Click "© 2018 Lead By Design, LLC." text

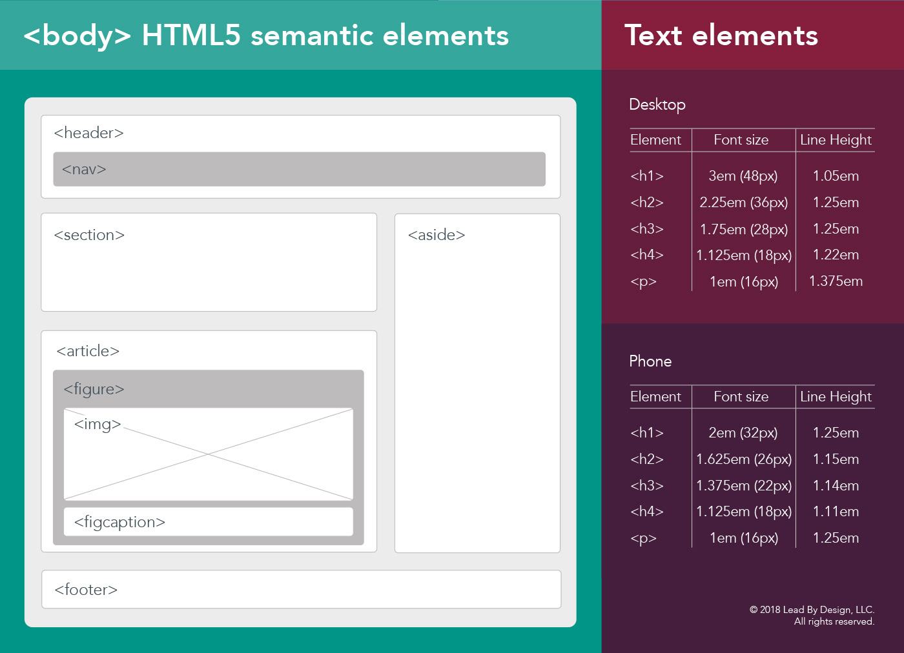tap(812, 610)
